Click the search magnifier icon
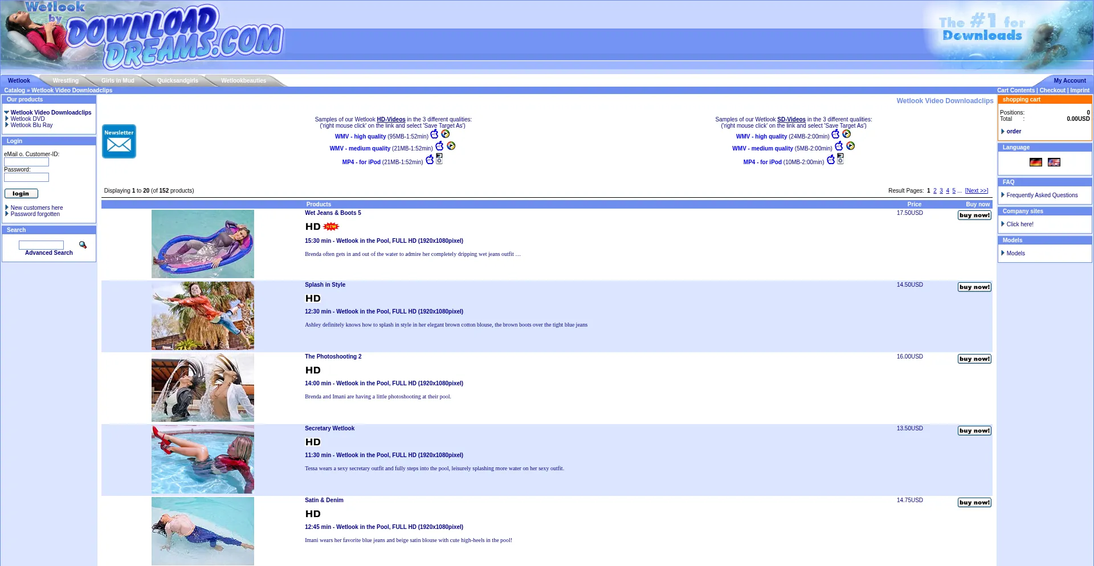 [83, 245]
